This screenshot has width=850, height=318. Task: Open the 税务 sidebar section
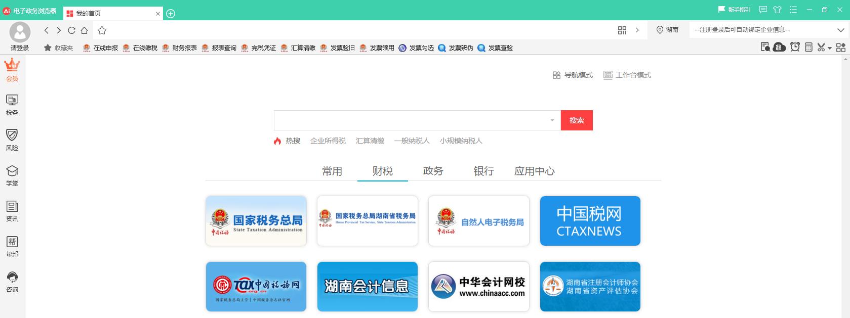point(12,105)
